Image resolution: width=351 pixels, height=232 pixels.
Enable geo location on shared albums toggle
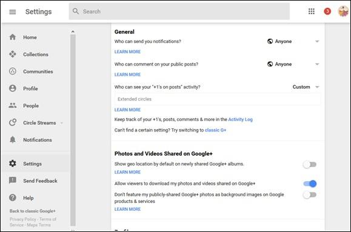coord(310,164)
